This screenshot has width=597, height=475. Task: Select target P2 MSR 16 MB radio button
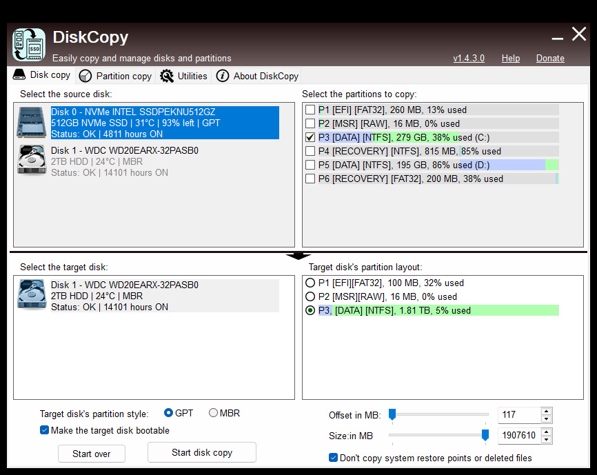point(310,296)
